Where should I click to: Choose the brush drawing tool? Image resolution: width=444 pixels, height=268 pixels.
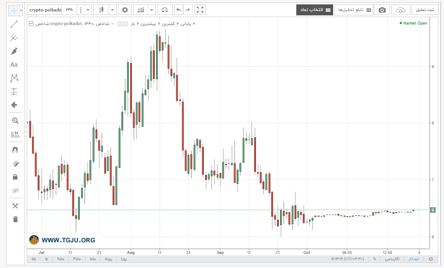pyautogui.click(x=14, y=51)
